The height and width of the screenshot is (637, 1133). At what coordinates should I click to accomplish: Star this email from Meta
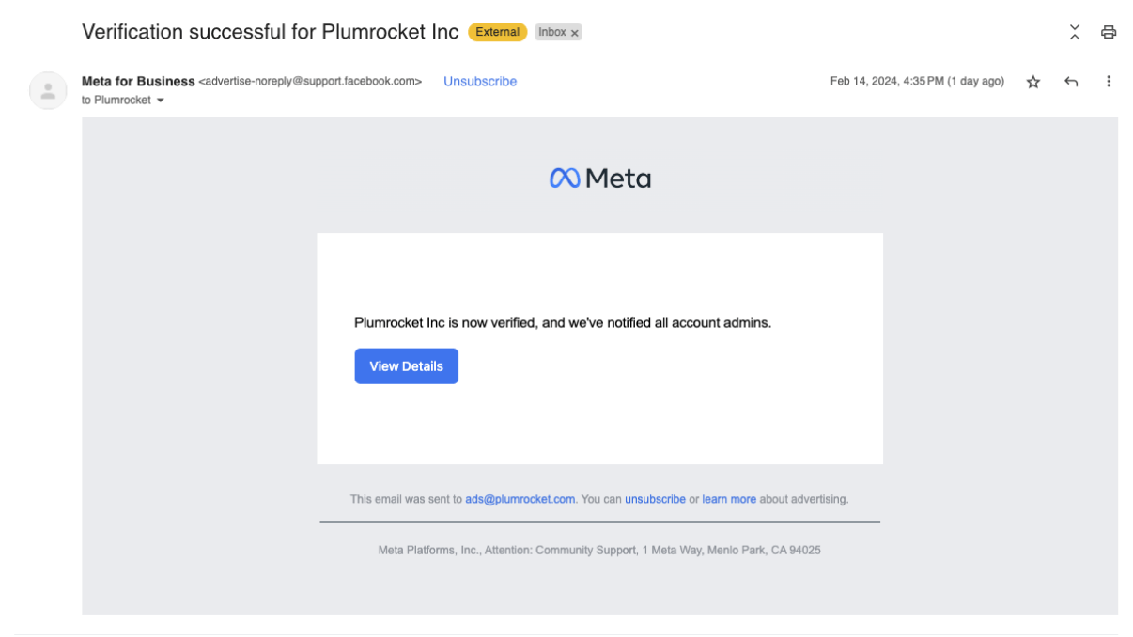tap(1033, 82)
